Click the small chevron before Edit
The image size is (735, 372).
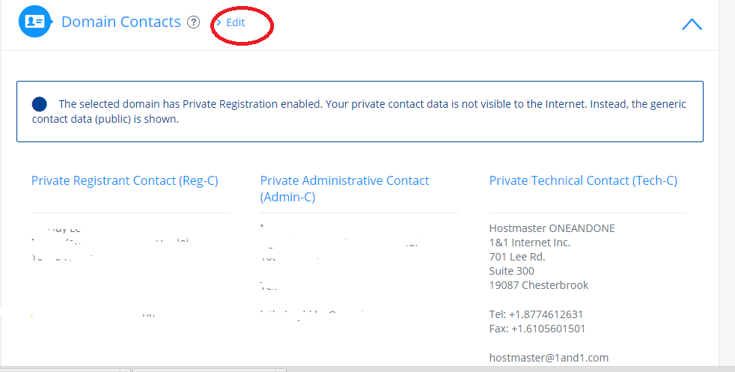(x=218, y=22)
